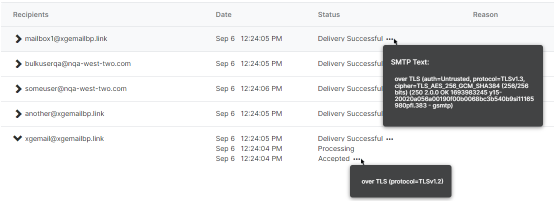Click the Date column header
The width and height of the screenshot is (554, 201).
tap(223, 14)
